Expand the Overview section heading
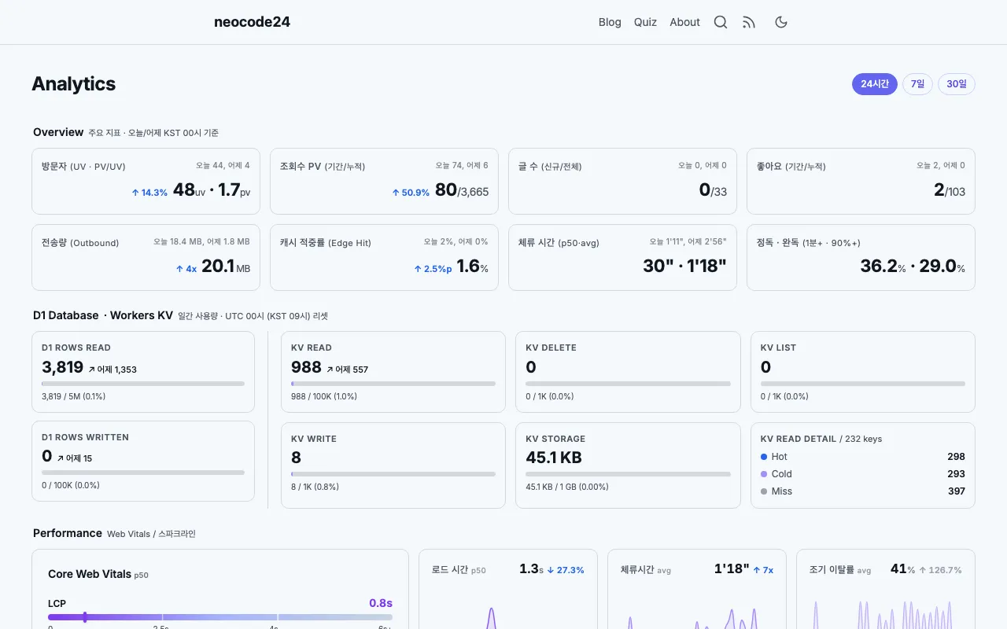The image size is (1007, 629). (58, 132)
